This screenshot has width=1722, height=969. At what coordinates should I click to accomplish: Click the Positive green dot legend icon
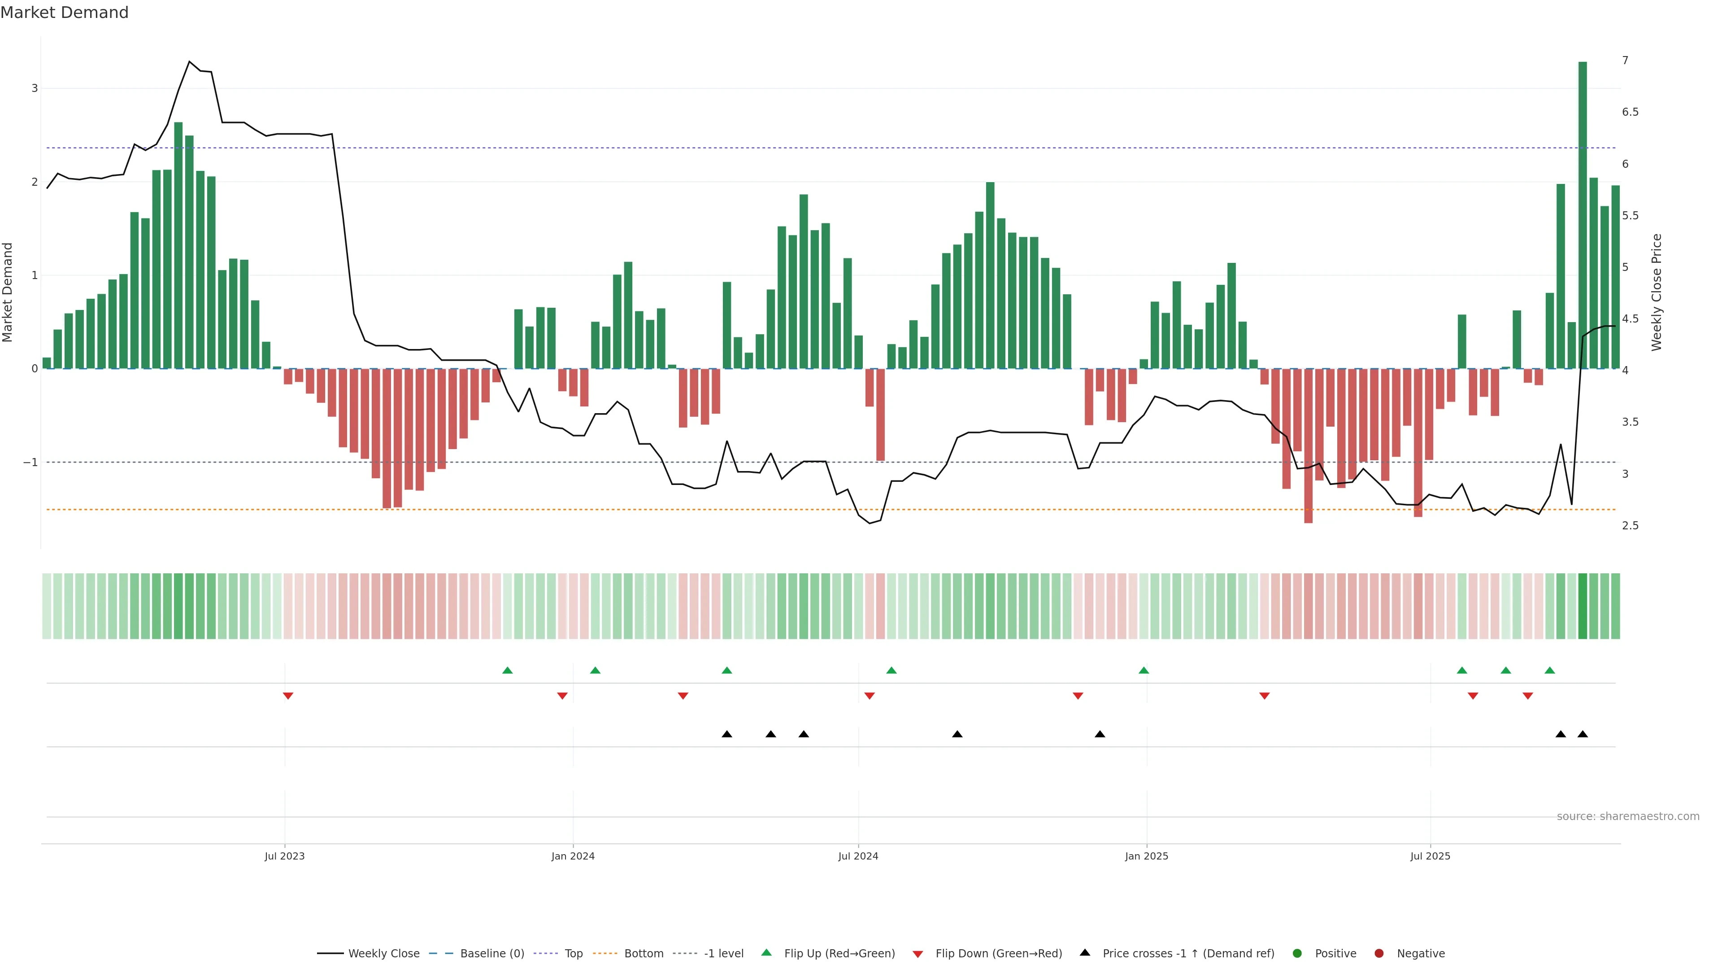[x=1297, y=954]
